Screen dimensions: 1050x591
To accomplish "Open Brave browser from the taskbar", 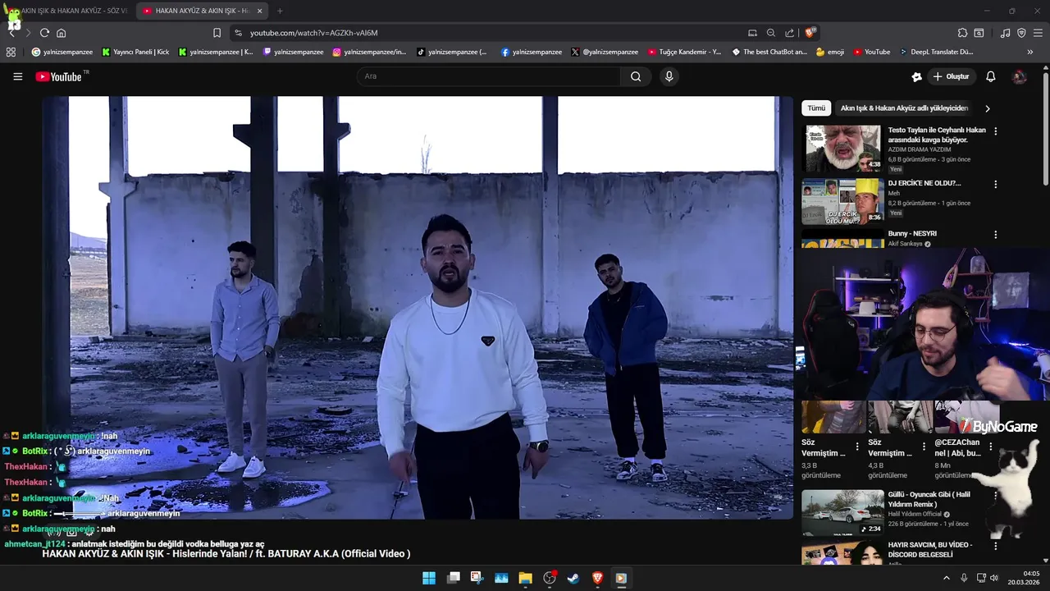I will tap(597, 578).
